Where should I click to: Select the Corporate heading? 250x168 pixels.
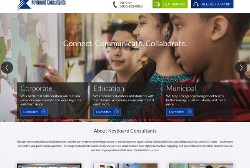pos(36,88)
